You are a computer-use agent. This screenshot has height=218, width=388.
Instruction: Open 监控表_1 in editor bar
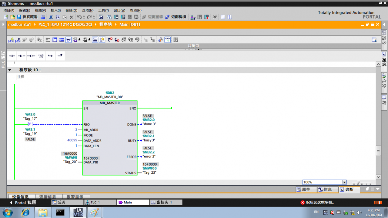pyautogui.click(x=166, y=202)
